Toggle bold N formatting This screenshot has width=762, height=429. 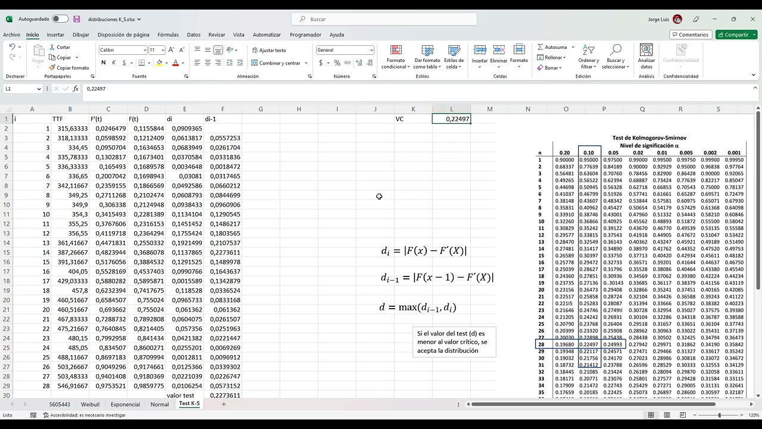pyautogui.click(x=104, y=63)
